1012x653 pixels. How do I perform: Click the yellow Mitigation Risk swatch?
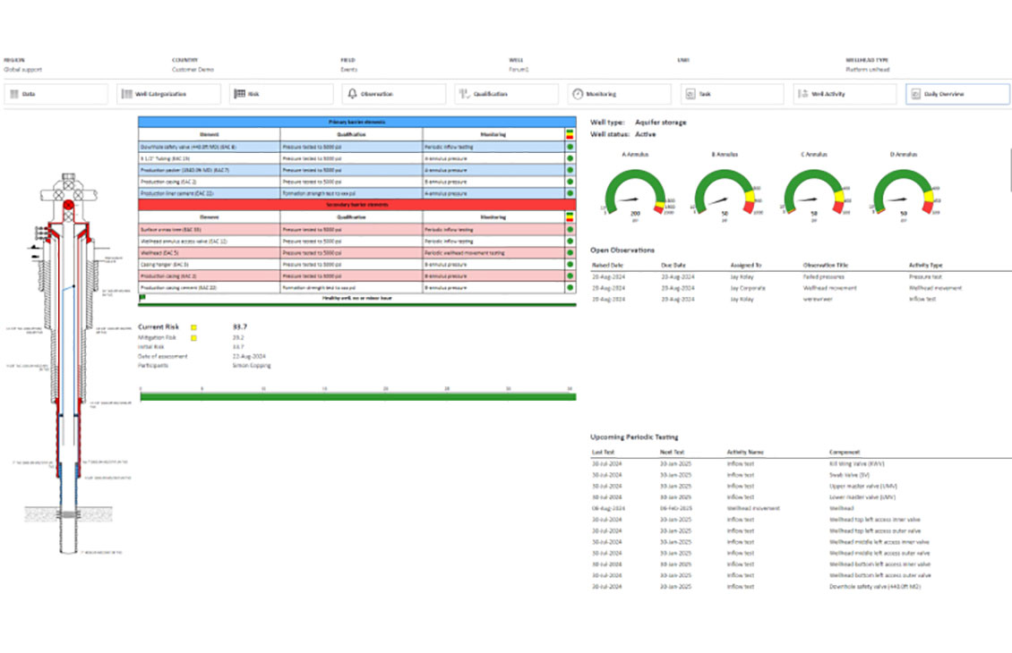[193, 337]
